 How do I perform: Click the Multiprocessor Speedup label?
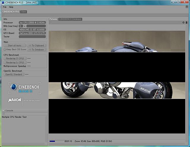[x=15, y=66]
